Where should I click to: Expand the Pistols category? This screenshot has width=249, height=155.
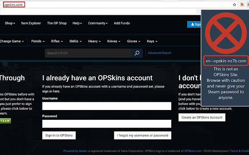click(x=38, y=41)
